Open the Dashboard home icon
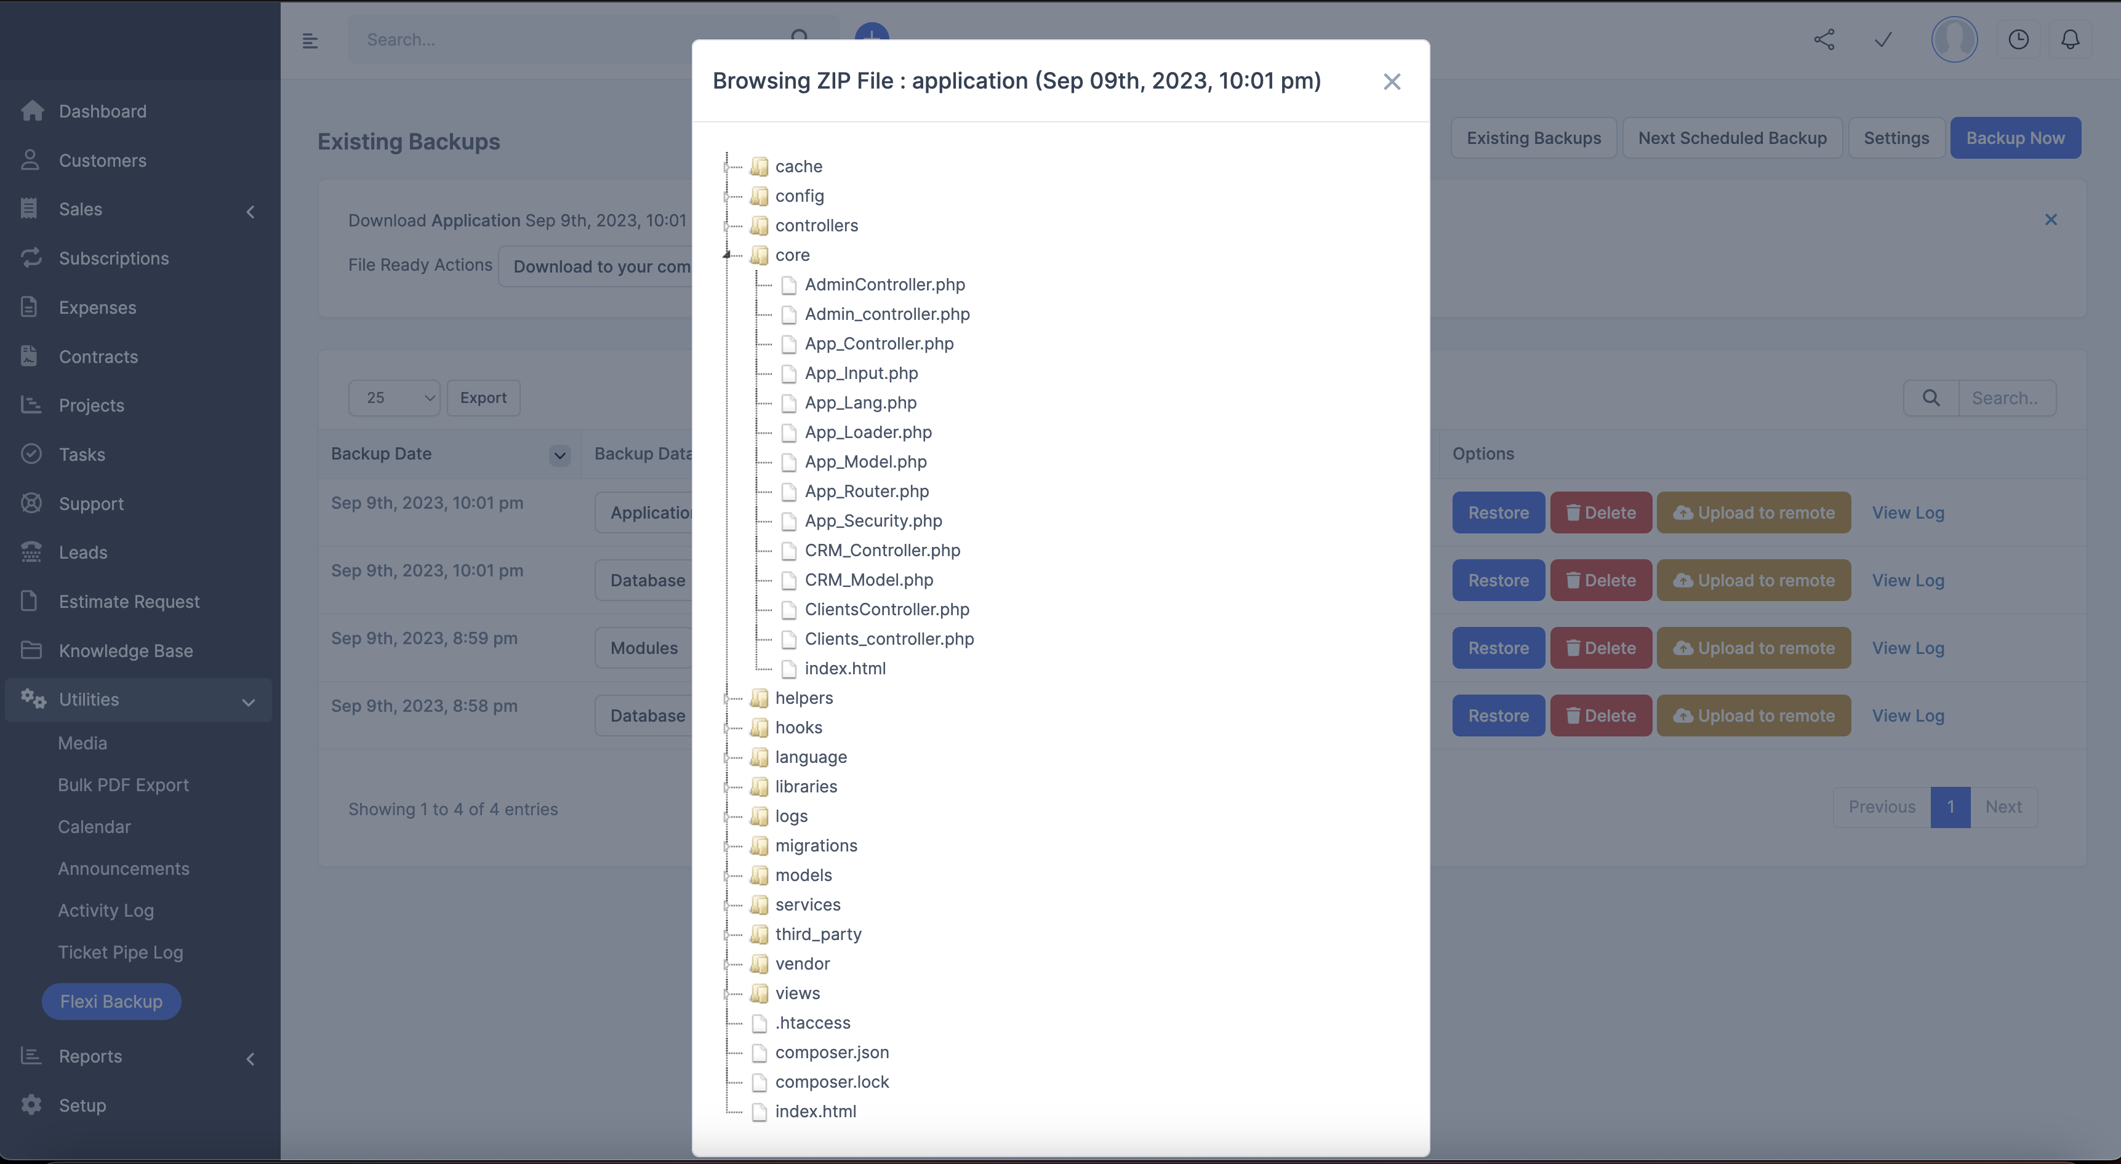The image size is (2121, 1164). [x=31, y=110]
